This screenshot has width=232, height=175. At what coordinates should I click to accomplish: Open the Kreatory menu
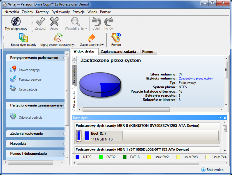[42, 12]
